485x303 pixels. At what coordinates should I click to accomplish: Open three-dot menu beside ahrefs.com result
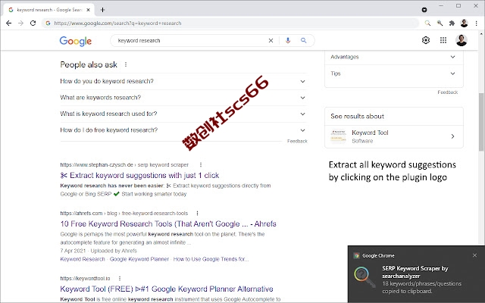click(197, 214)
